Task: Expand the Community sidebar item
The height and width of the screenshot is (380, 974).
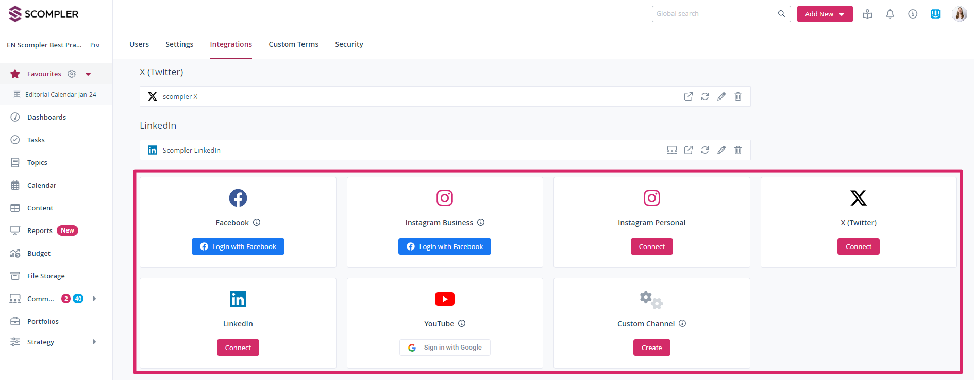Action: [x=94, y=299]
